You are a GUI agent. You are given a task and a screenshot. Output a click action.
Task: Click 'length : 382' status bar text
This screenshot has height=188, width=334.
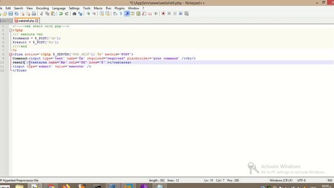pyautogui.click(x=157, y=180)
